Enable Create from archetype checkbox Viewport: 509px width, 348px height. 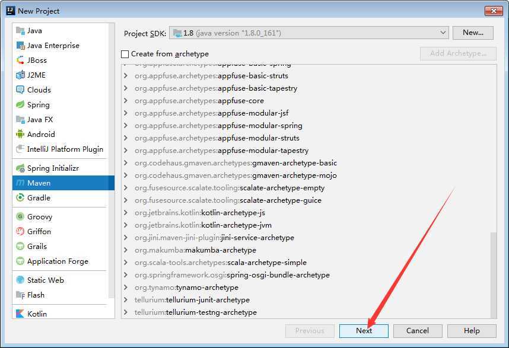click(125, 54)
